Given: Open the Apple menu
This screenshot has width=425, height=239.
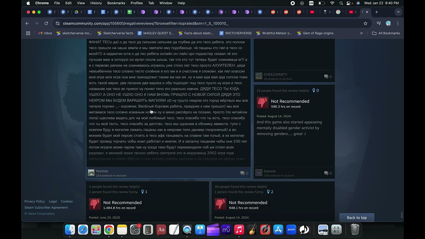Looking at the screenshot, I should tap(28, 3).
